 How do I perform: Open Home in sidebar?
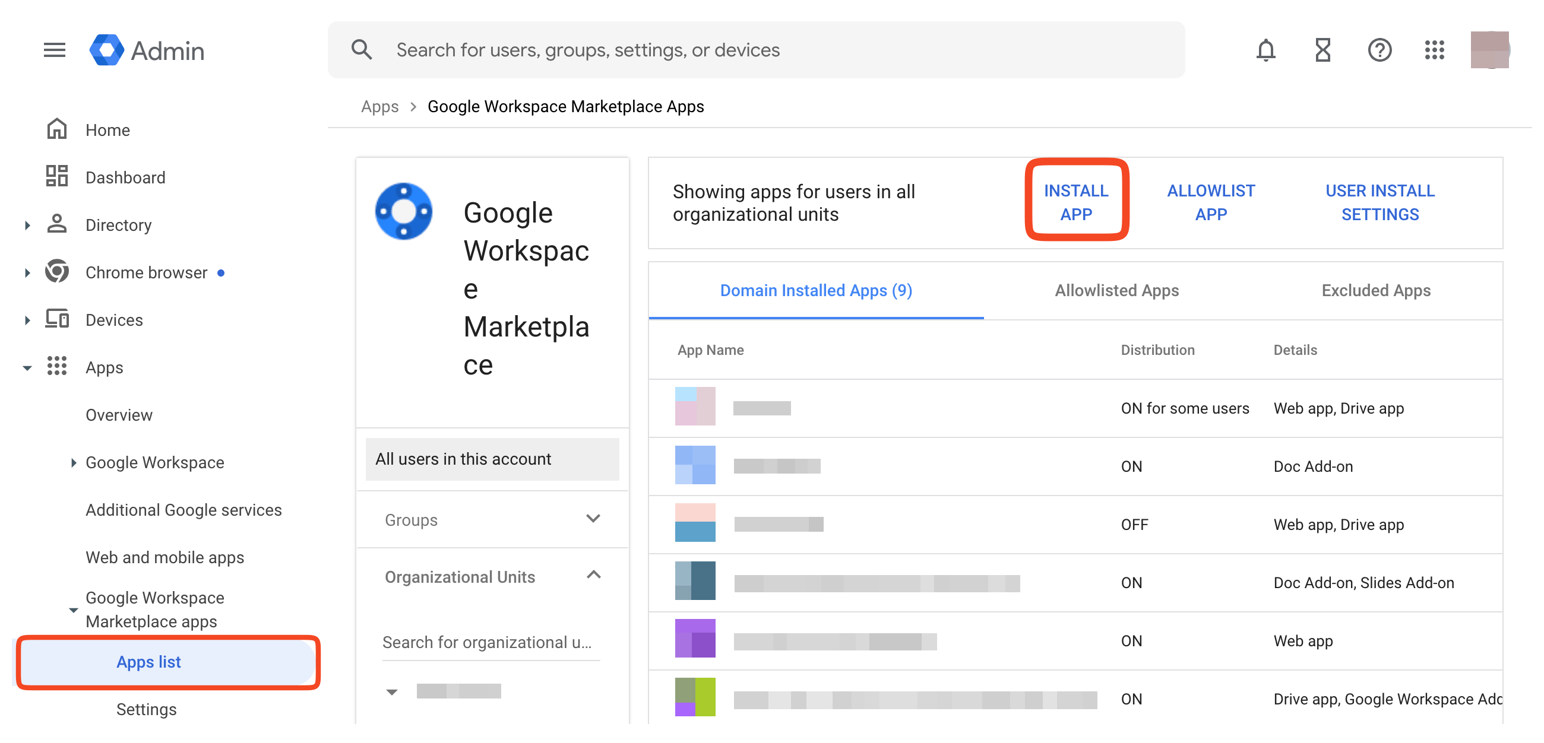(x=107, y=130)
